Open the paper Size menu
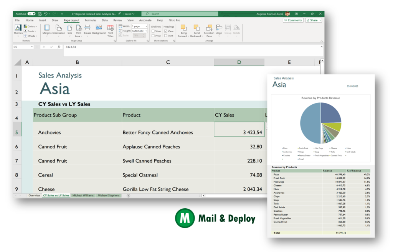 (70, 31)
